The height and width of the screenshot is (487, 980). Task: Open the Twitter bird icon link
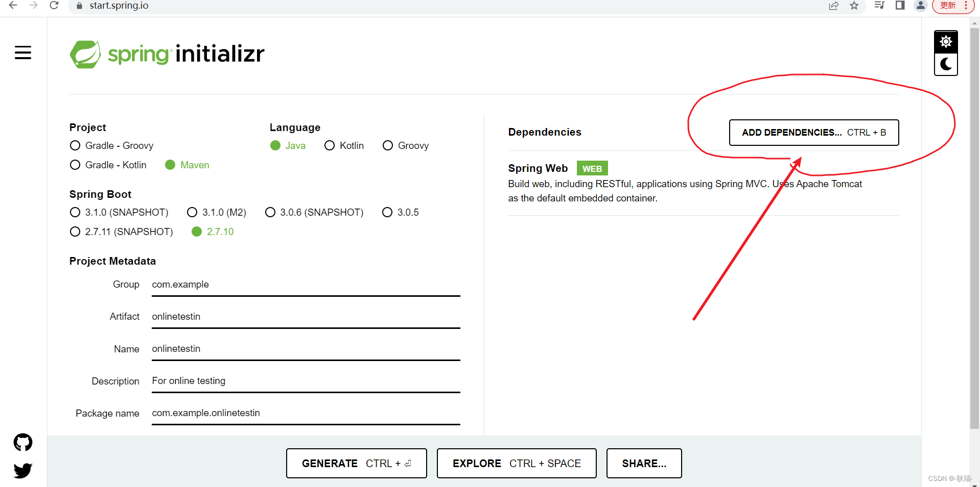23,470
